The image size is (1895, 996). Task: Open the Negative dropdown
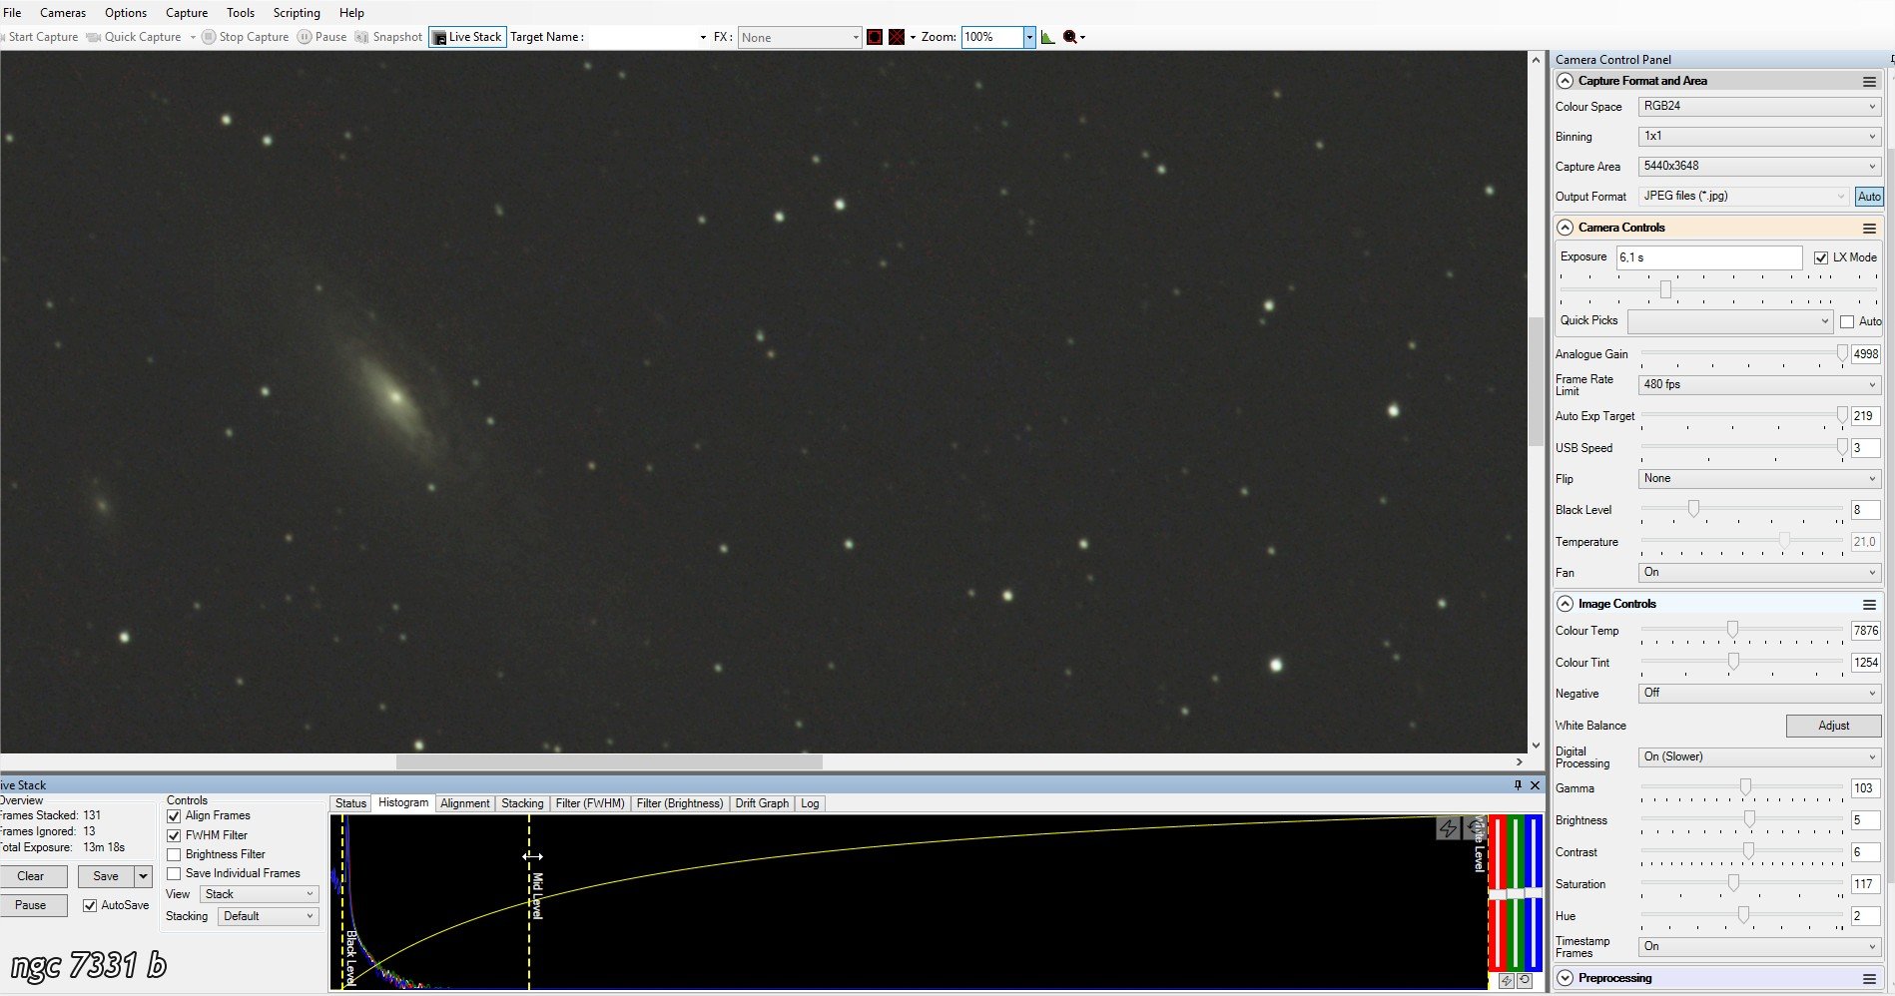tap(1760, 693)
